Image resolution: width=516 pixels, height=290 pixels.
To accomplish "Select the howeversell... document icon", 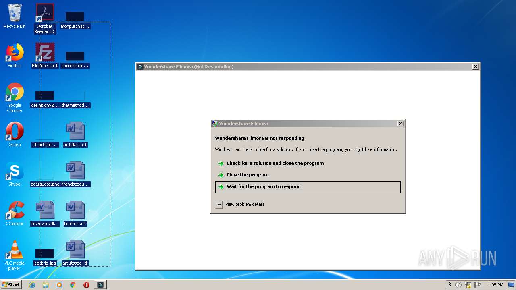I will pos(45,213).
